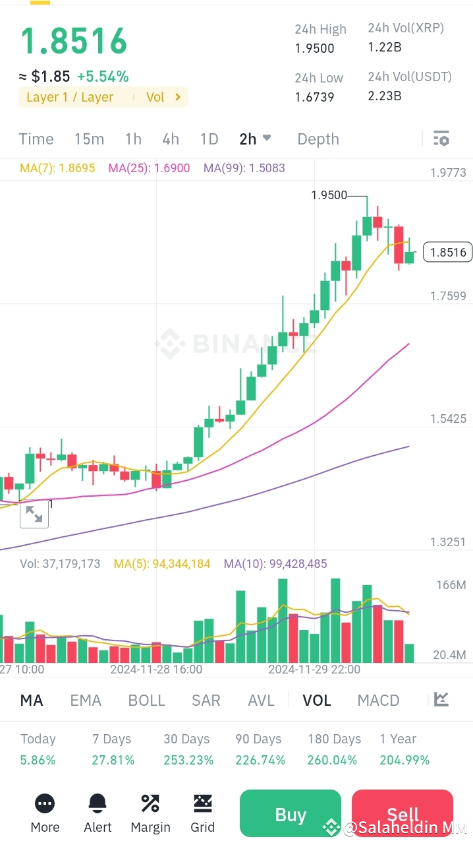
Task: Open Margin trading percent icon
Action: pyautogui.click(x=150, y=803)
